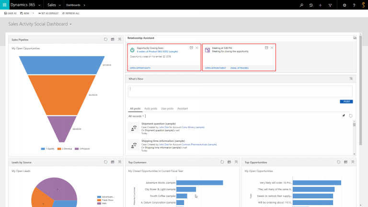The image size is (368, 207).
Task: Open Contoso Pharmaceuticals (sample) account link
Action: (x=199, y=145)
